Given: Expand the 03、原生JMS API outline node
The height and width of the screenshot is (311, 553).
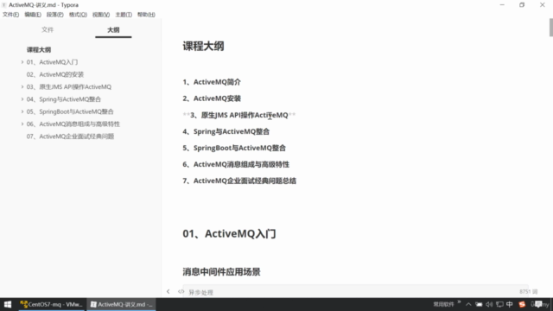Looking at the screenshot, I should (22, 86).
